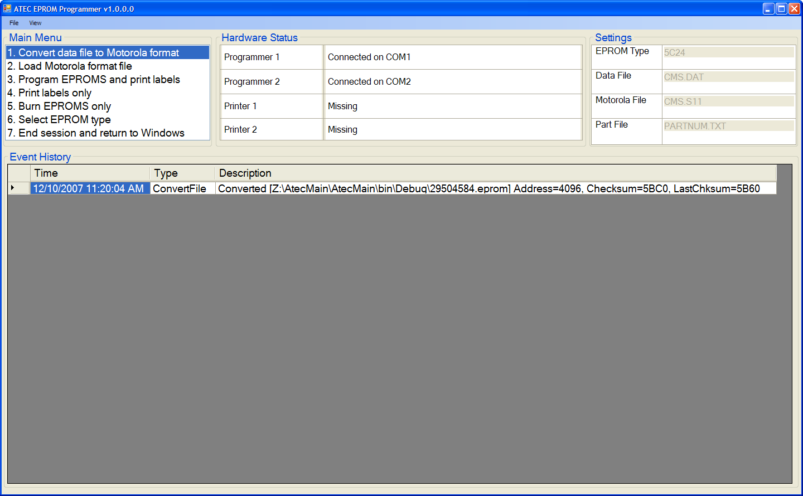803x496 pixels.
Task: Choose Select EPROM type menu item
Action: (108, 119)
